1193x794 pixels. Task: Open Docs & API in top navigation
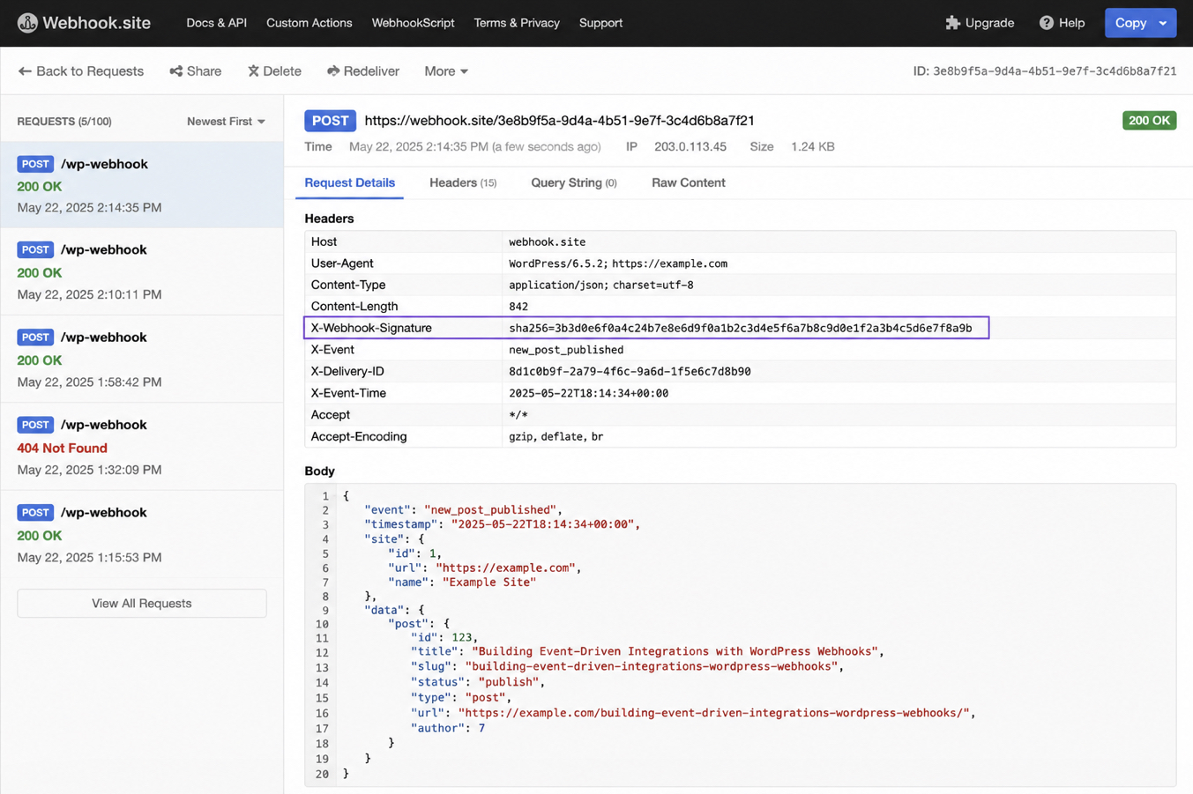pos(216,23)
